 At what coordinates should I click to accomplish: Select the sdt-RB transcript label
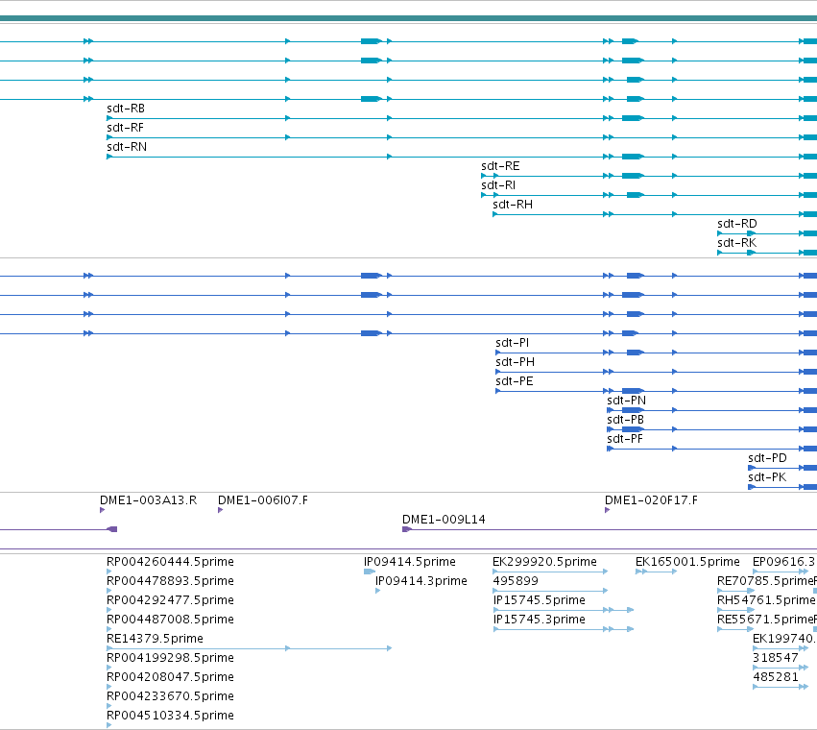coord(126,109)
